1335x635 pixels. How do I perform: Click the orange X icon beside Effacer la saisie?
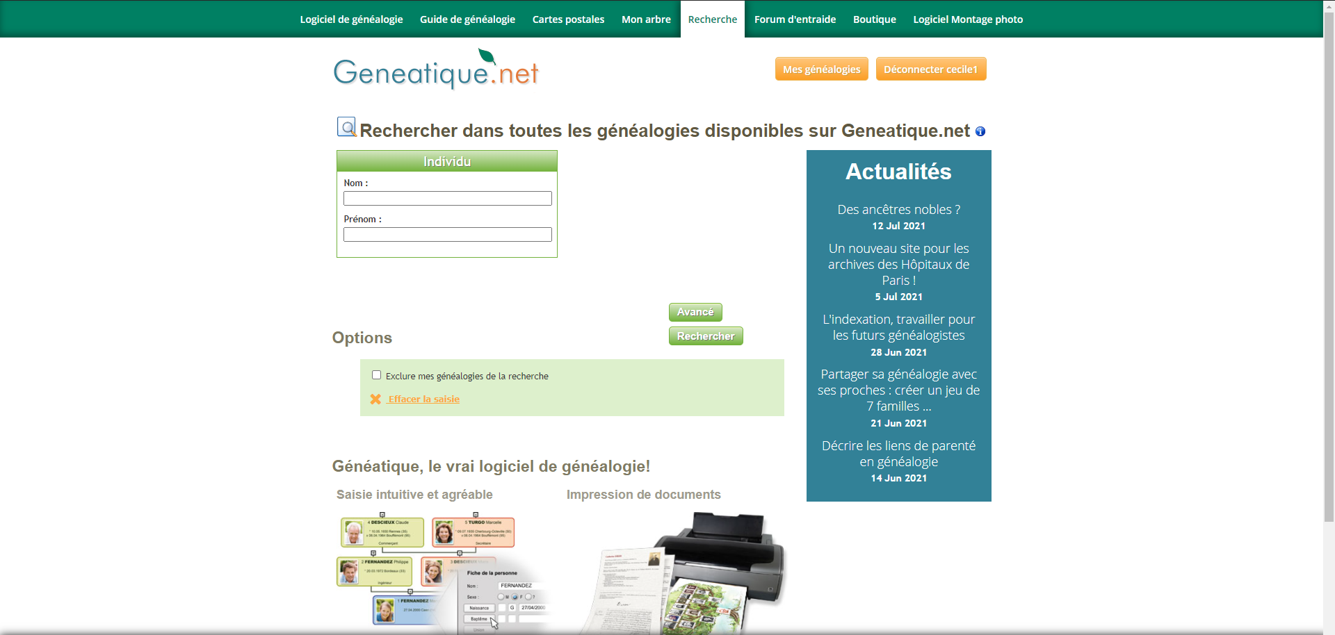375,399
